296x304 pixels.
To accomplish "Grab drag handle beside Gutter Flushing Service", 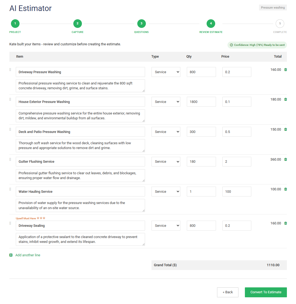I will [10, 159].
